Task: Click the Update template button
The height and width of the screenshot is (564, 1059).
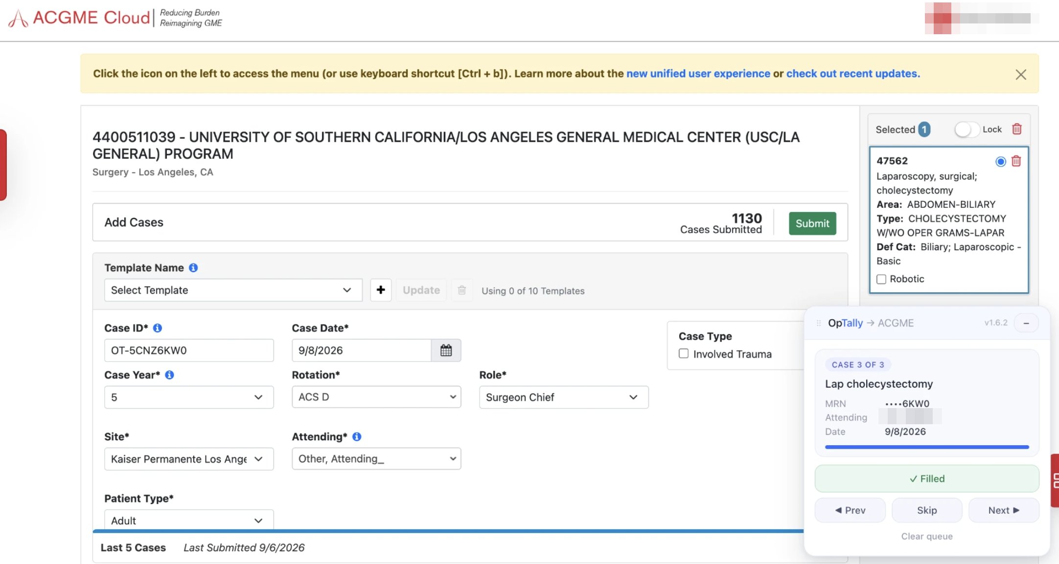Action: pos(421,290)
